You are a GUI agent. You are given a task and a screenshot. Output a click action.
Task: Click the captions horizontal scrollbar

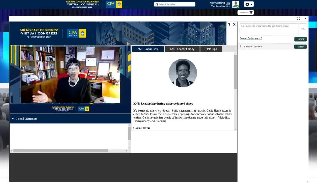pos(60,151)
